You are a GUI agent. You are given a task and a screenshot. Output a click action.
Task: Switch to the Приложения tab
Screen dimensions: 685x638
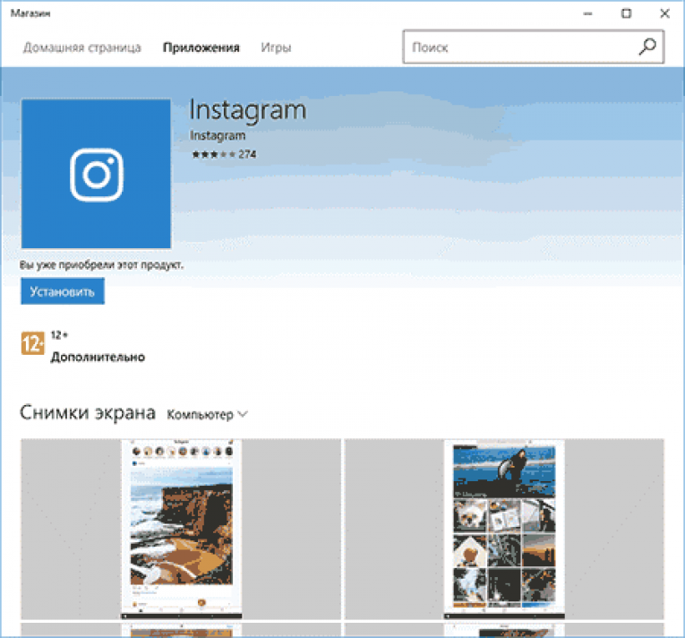[x=201, y=47]
